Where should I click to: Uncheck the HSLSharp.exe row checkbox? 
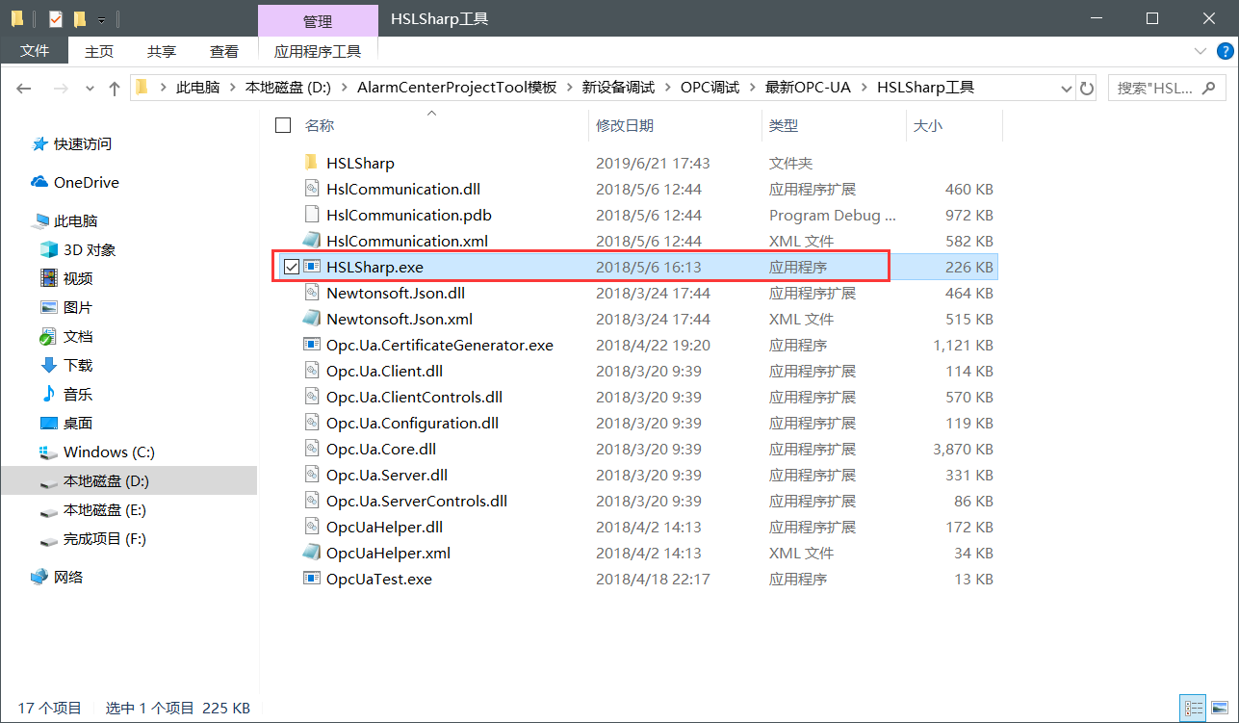click(x=292, y=267)
